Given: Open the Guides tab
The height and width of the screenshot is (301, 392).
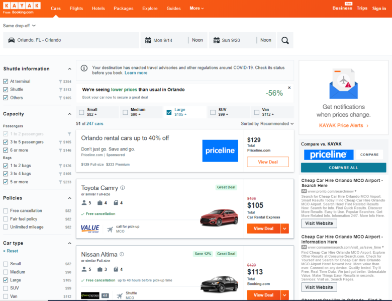Looking at the screenshot, I should (x=173, y=8).
